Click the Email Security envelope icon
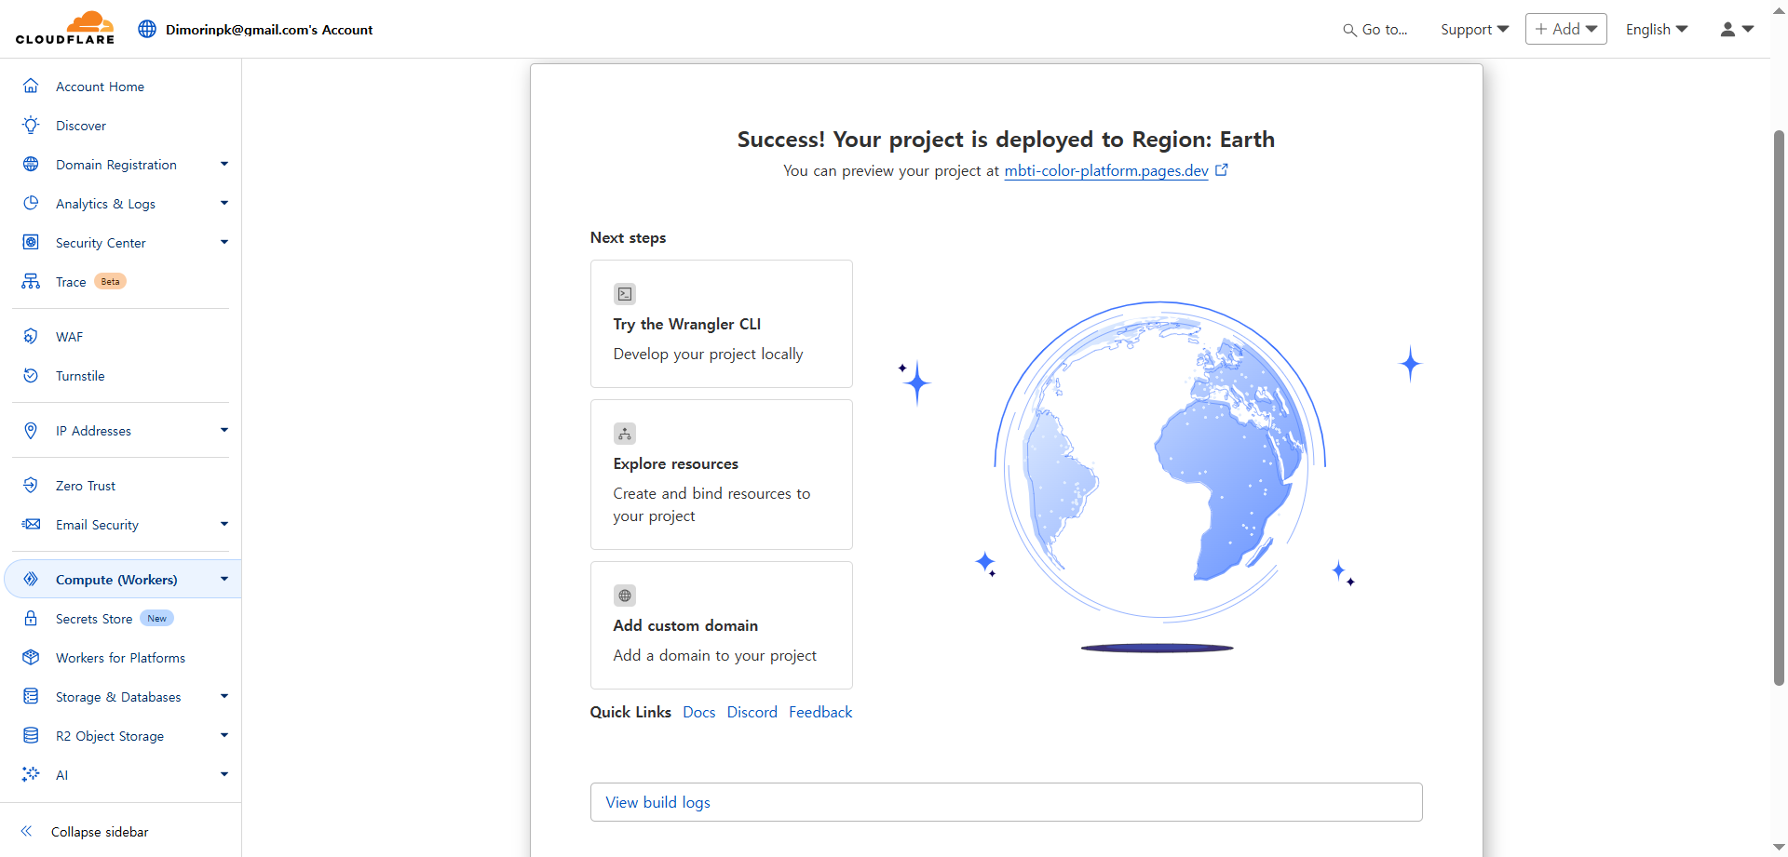This screenshot has height=857, width=1788. (x=31, y=524)
